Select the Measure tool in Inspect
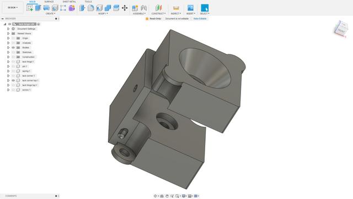353x199 pixels. pyautogui.click(x=176, y=8)
